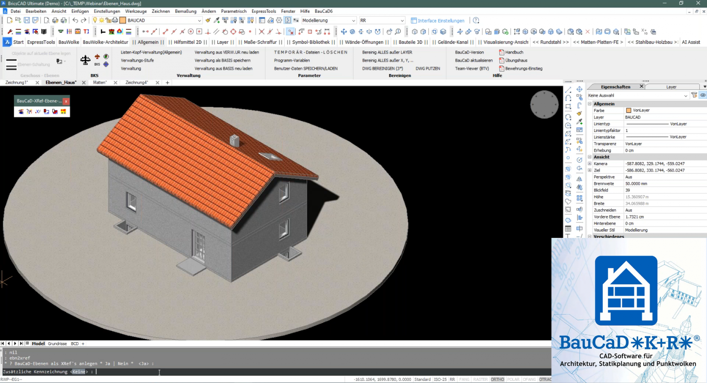Image resolution: width=707 pixels, height=383 pixels.
Task: Toggle RASTER grid in status bar
Action: coord(480,379)
